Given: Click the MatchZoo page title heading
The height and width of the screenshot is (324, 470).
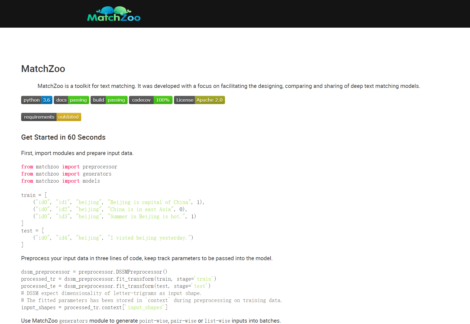Looking at the screenshot, I should coord(43,69).
